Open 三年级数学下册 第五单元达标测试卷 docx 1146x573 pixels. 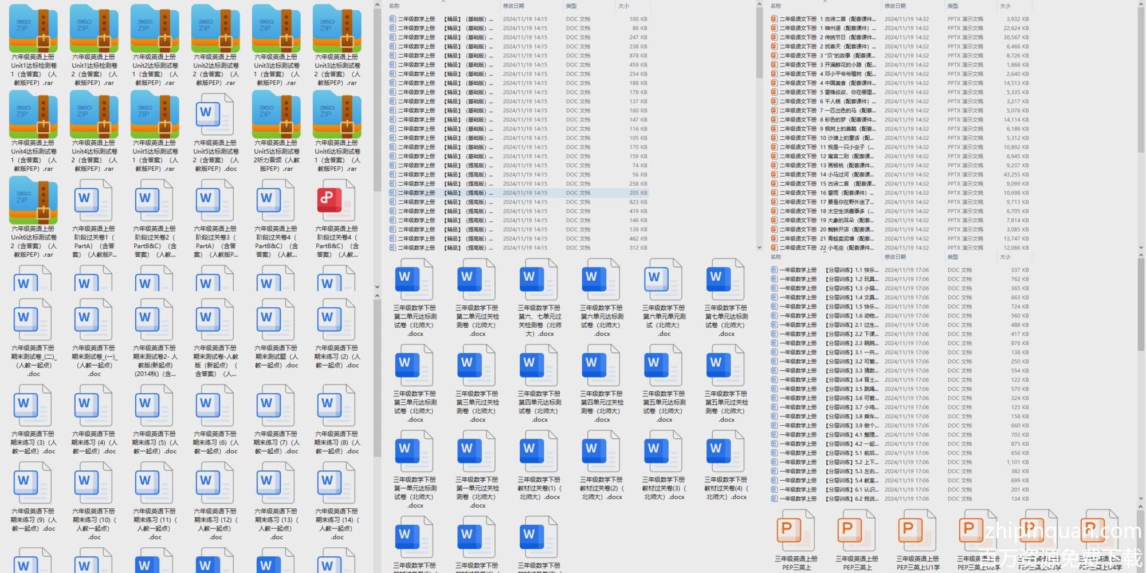click(x=664, y=366)
